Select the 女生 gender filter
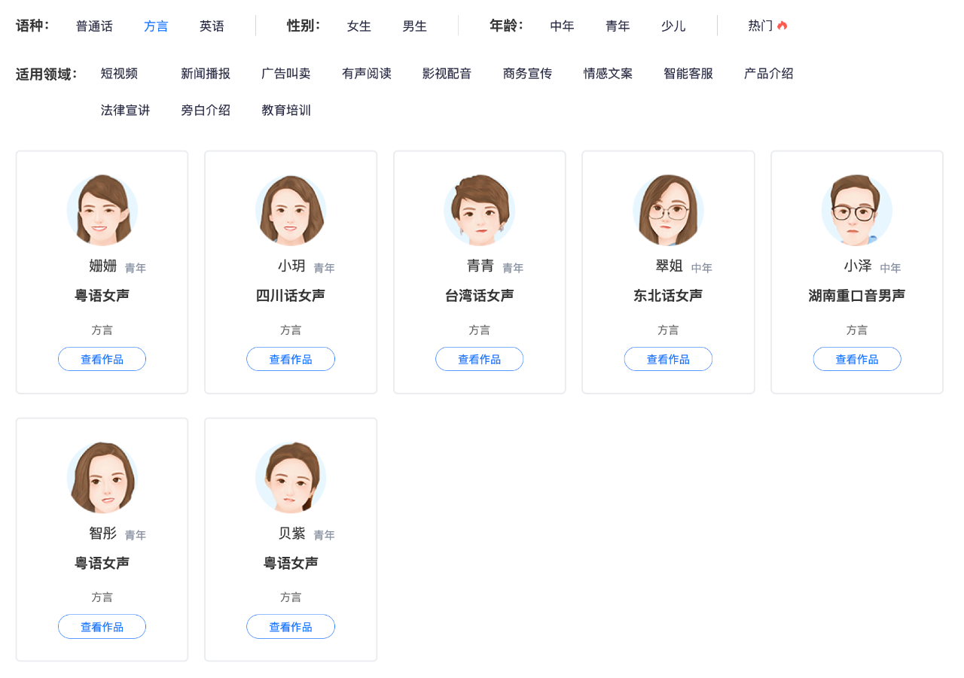 coord(358,25)
